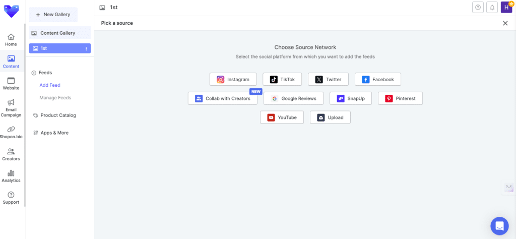Open the Home section in sidebar
Screen dimensions: 516x239
11,40
